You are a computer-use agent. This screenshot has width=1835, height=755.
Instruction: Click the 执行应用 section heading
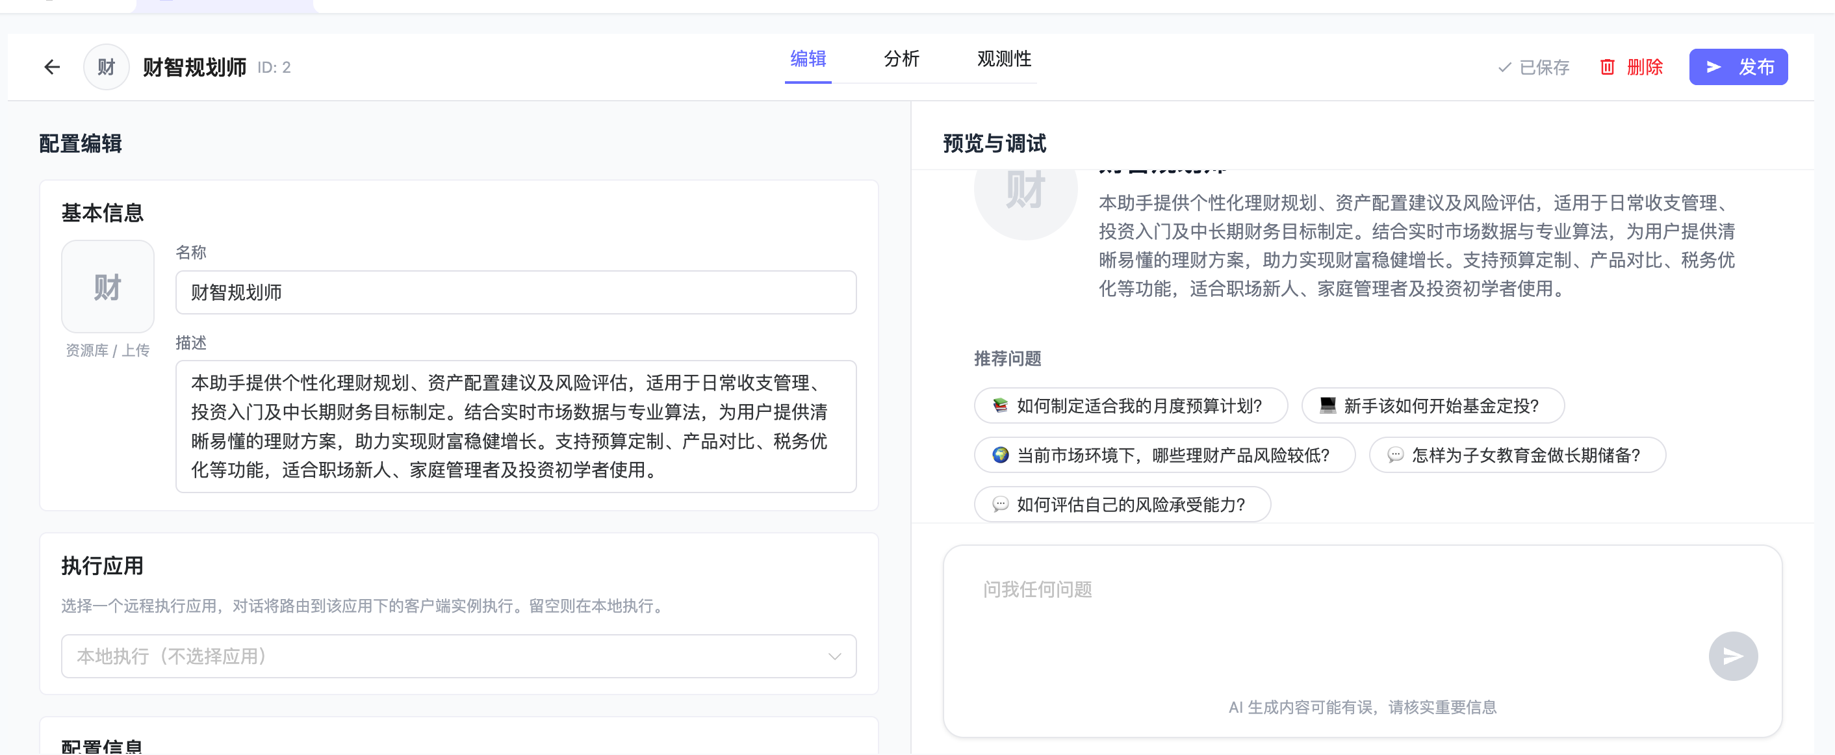pos(103,567)
